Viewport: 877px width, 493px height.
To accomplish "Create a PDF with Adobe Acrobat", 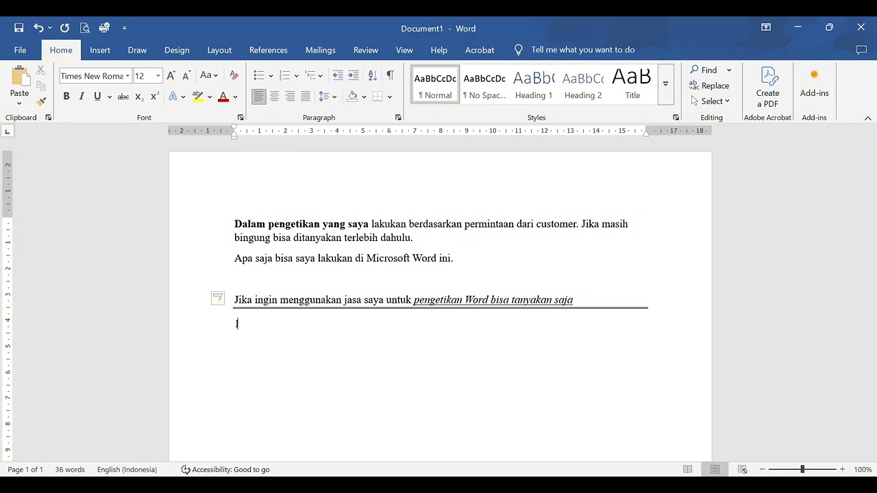I will [x=767, y=88].
